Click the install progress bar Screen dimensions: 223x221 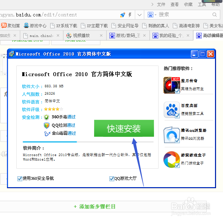coord(88,142)
